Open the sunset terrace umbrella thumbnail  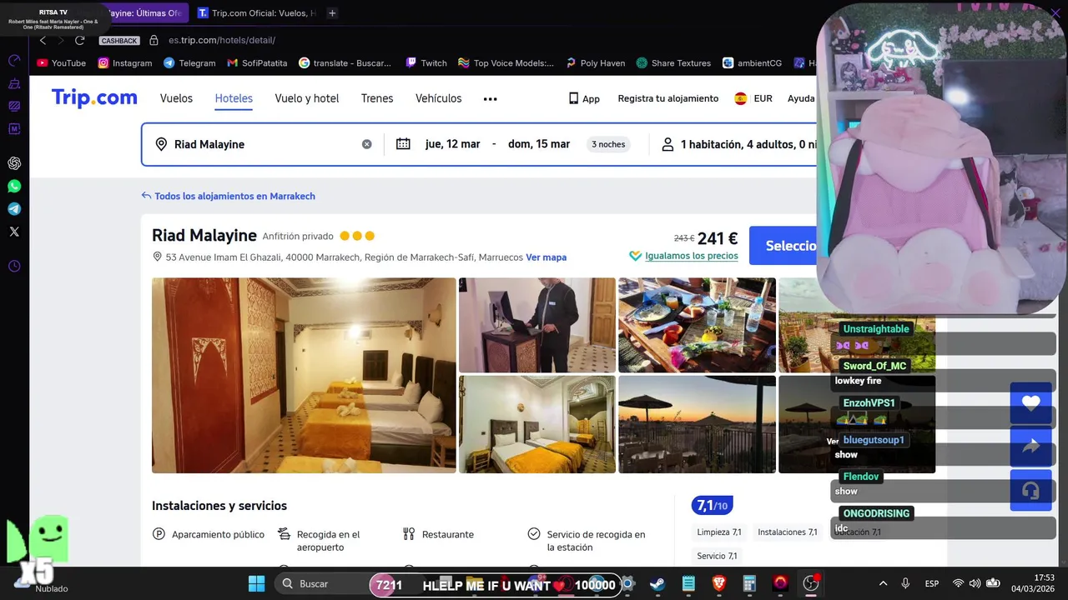697,424
